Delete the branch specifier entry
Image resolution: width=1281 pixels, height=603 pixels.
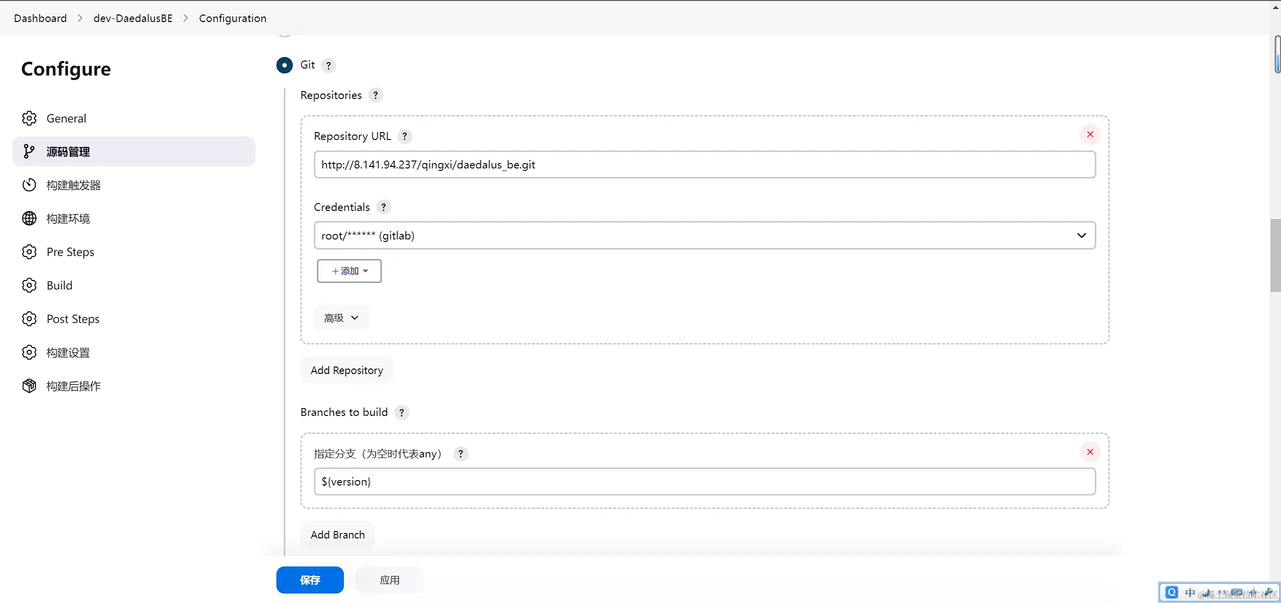(x=1090, y=452)
